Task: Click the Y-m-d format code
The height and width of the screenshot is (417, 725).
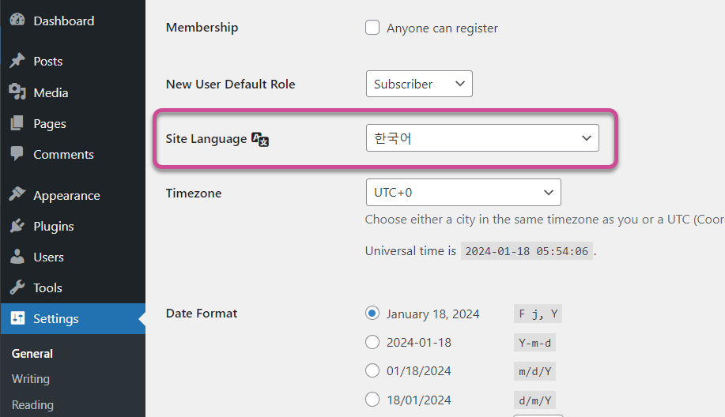Action: pyautogui.click(x=534, y=343)
